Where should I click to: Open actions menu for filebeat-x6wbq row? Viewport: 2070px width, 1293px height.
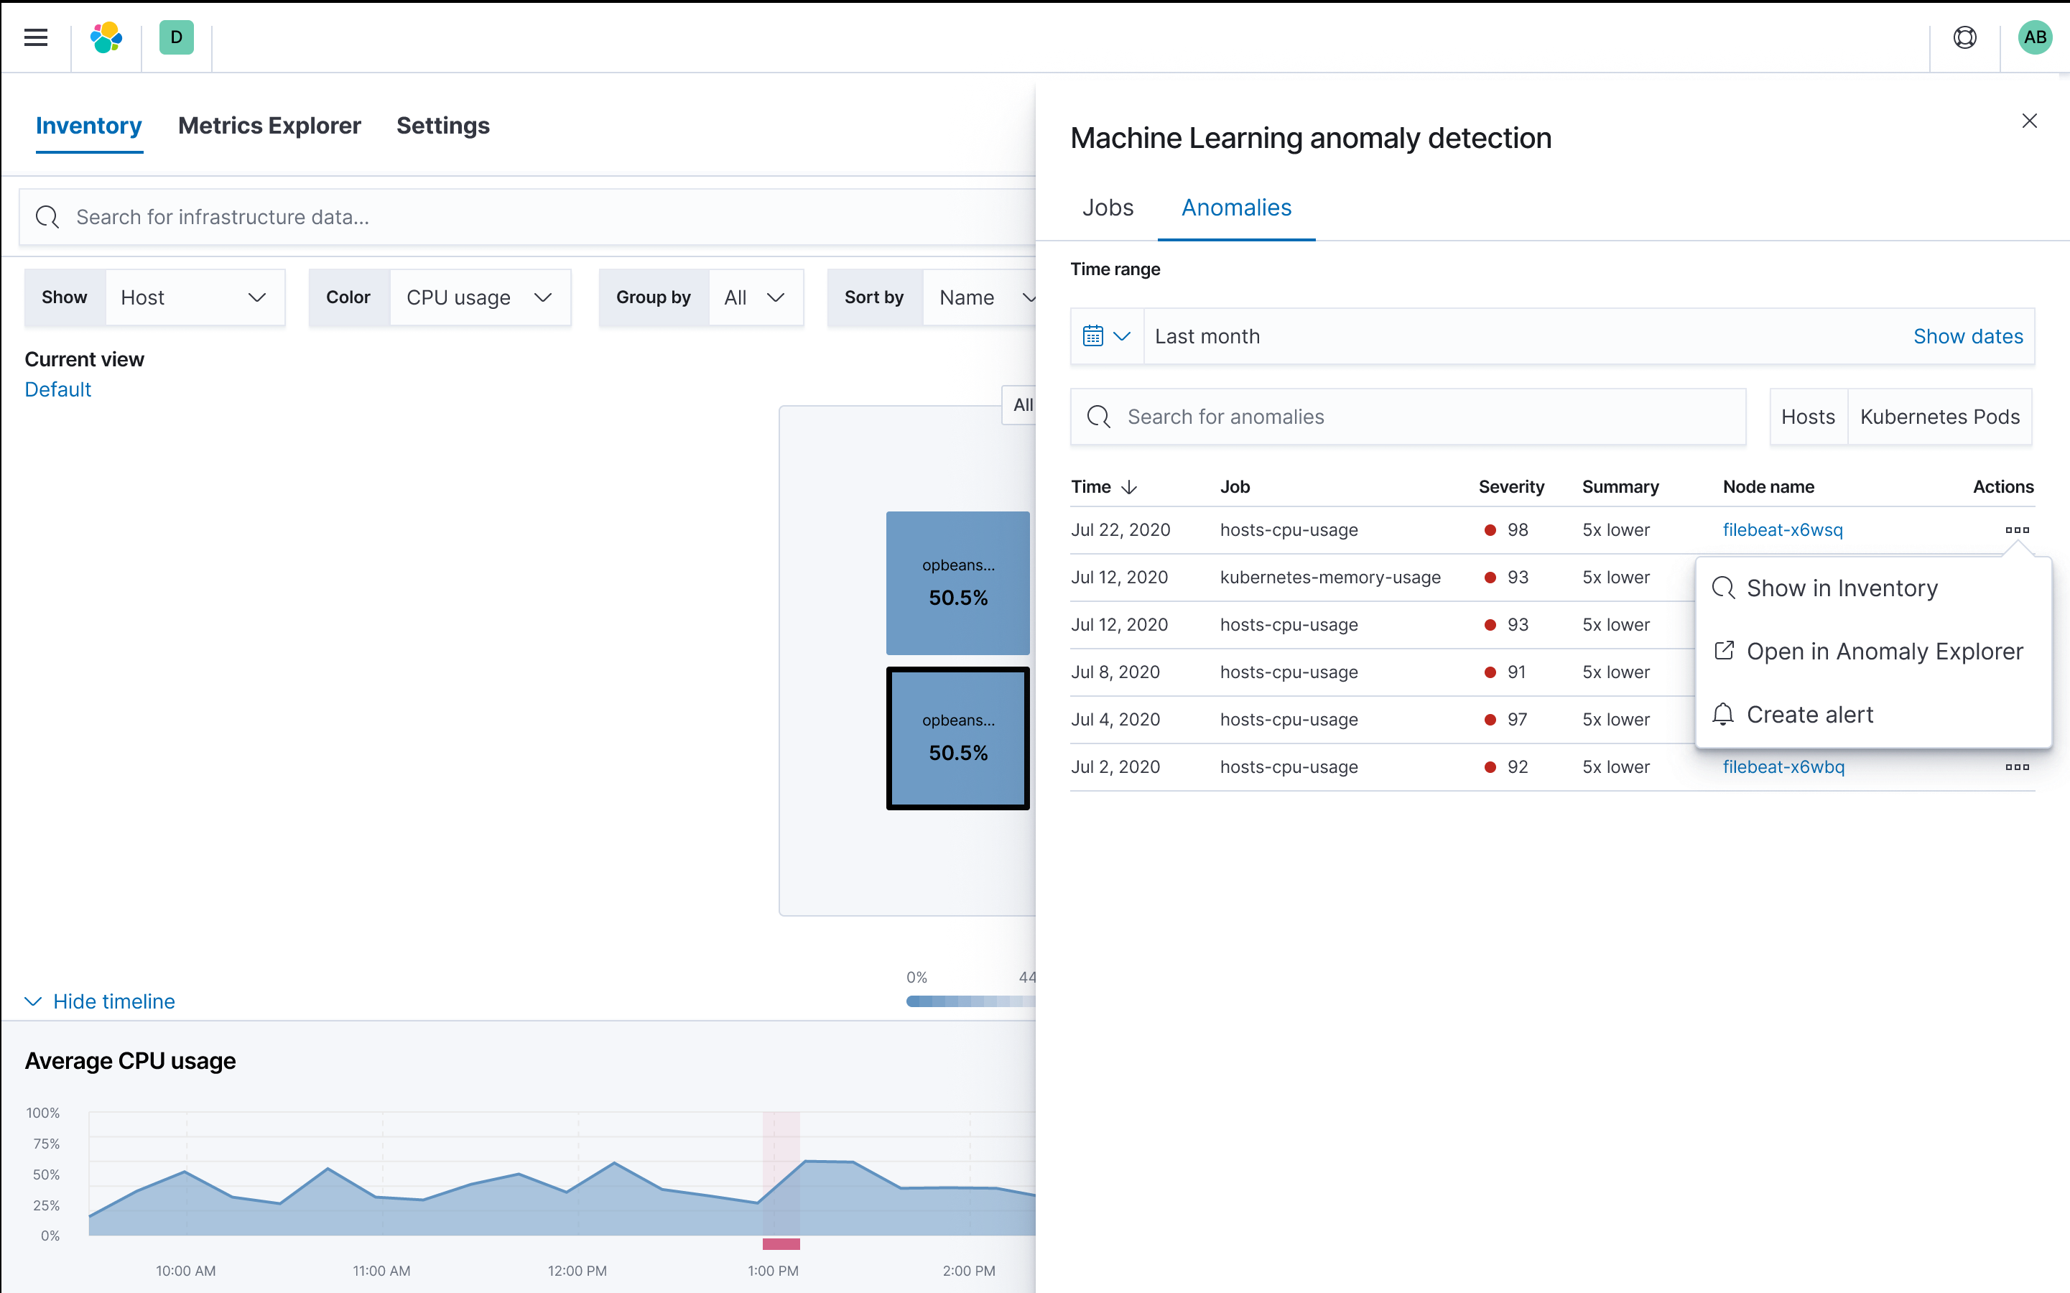pos(2017,767)
